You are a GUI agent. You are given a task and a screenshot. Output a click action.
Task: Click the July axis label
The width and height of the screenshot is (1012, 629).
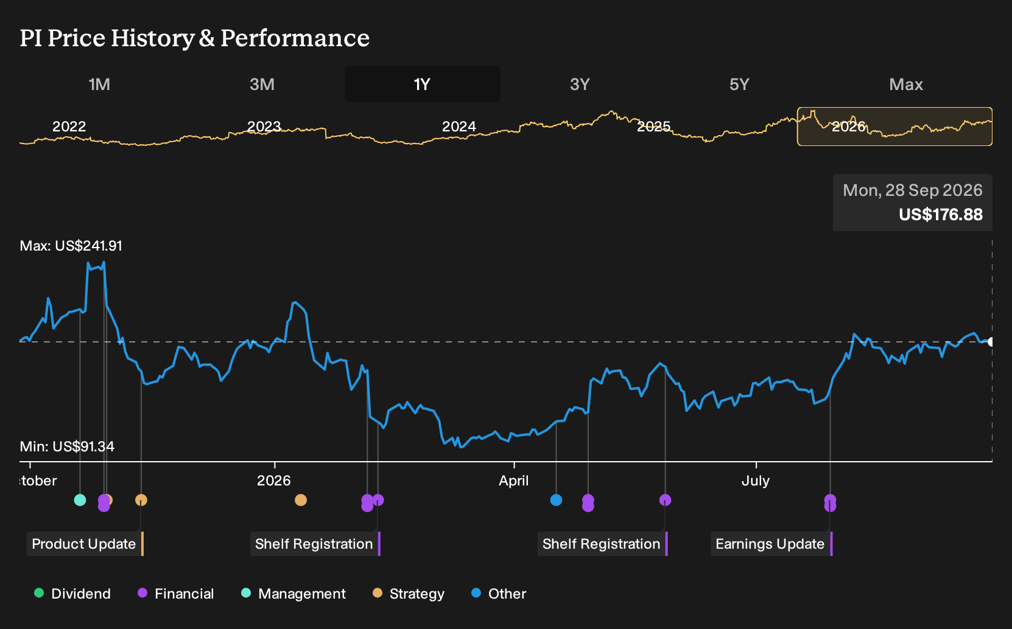click(x=756, y=481)
